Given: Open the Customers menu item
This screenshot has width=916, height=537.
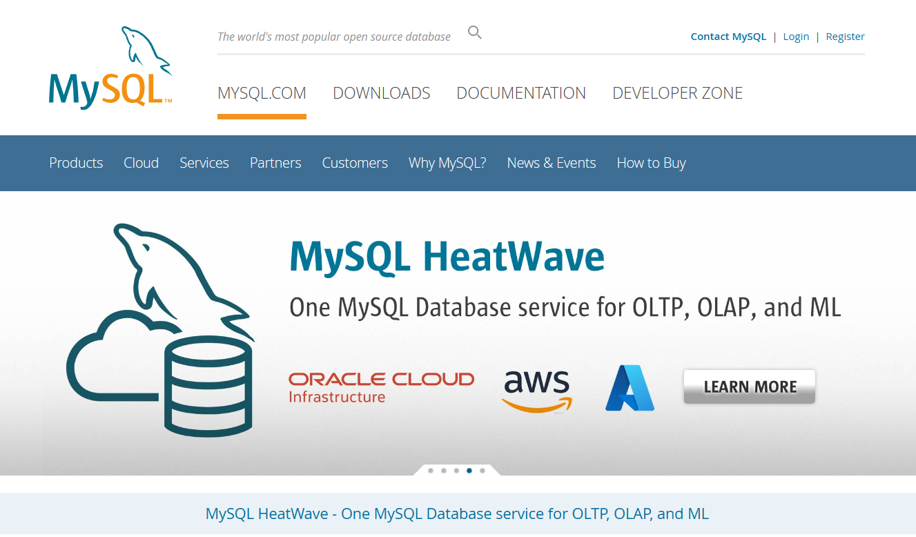Looking at the screenshot, I should tap(355, 163).
